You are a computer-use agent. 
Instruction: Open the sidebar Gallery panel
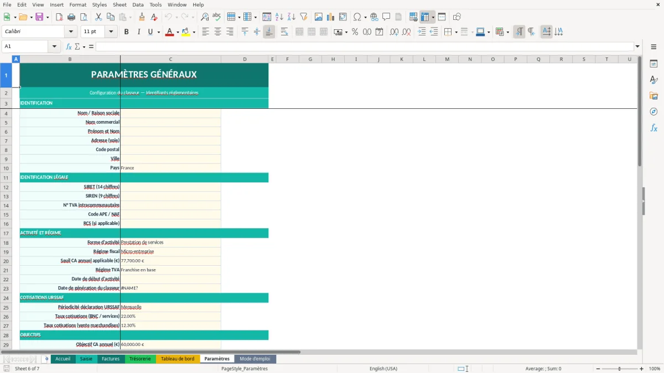653,96
